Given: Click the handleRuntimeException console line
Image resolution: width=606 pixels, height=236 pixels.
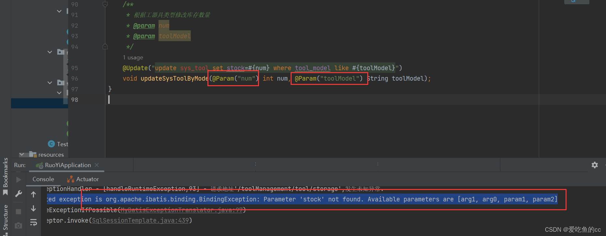Looking at the screenshot, I should tap(215, 189).
